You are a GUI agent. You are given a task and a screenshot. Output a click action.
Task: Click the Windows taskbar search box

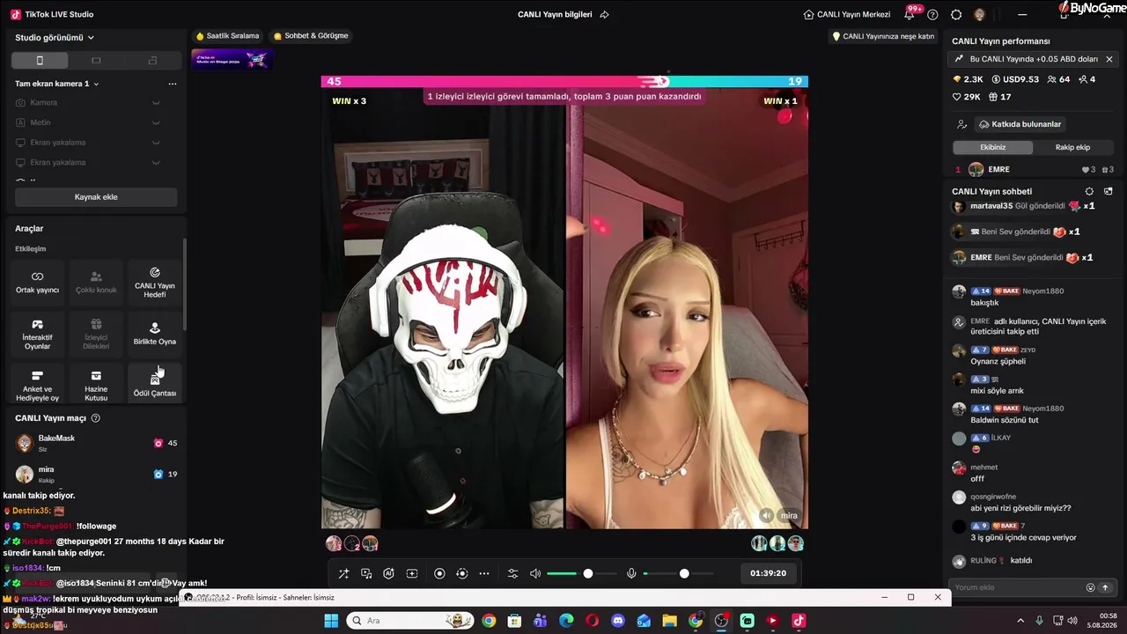(410, 621)
